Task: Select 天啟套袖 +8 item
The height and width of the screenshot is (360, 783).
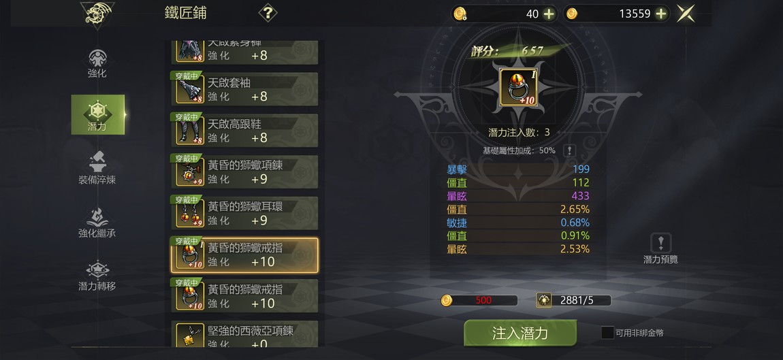Action: [x=244, y=89]
